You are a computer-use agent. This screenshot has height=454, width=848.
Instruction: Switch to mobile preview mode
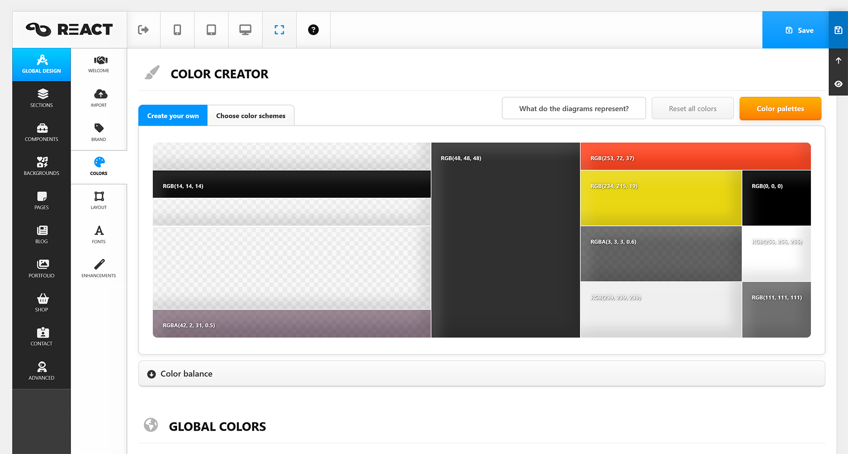[177, 30]
